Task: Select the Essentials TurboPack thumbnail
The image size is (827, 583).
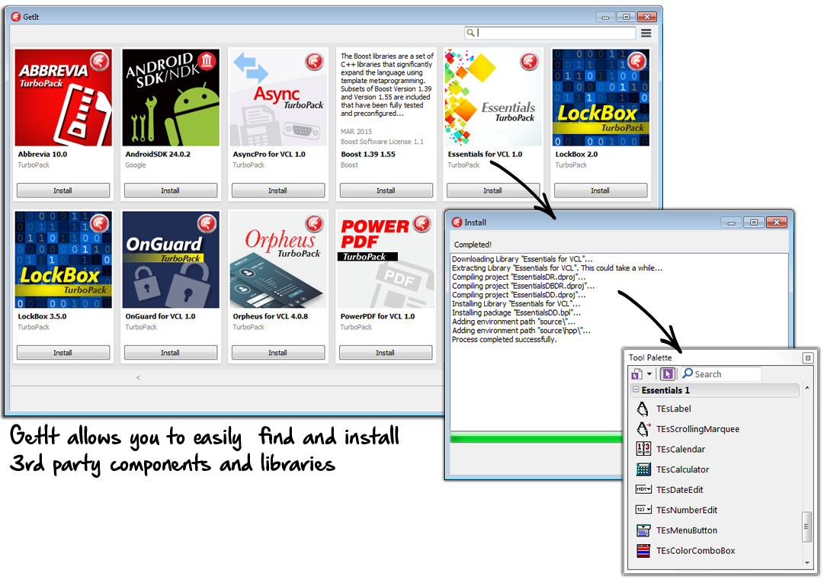Action: [493, 98]
